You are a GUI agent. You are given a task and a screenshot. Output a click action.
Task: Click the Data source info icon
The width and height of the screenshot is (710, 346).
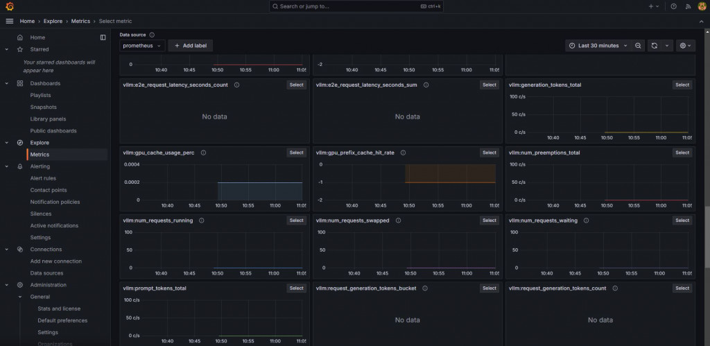(152, 35)
